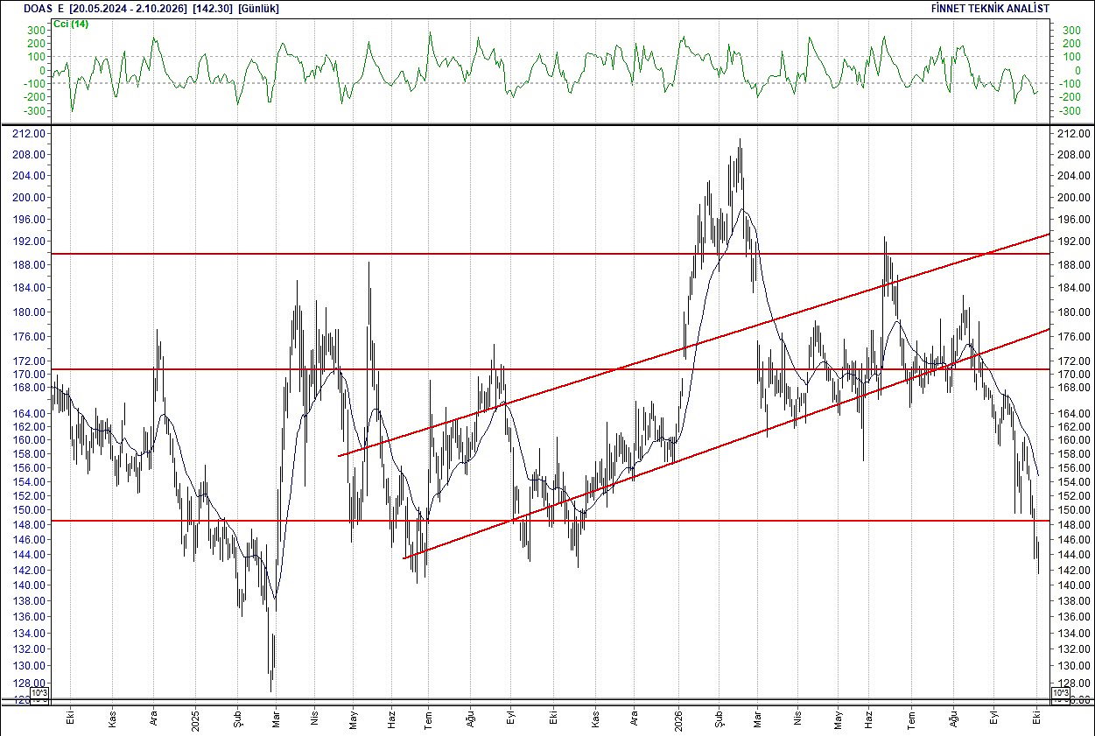This screenshot has height=736, width=1095.
Task: Click the last price value [142.30]
Action: (x=213, y=8)
